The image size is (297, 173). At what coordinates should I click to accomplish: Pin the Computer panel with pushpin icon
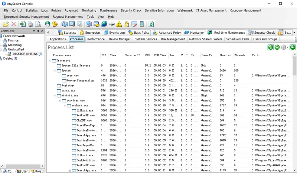tap(38, 31)
